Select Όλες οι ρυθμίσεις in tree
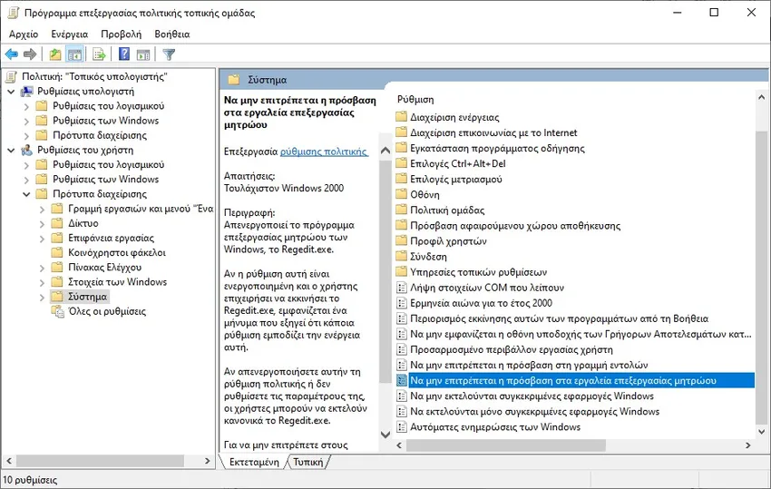 pos(107,311)
